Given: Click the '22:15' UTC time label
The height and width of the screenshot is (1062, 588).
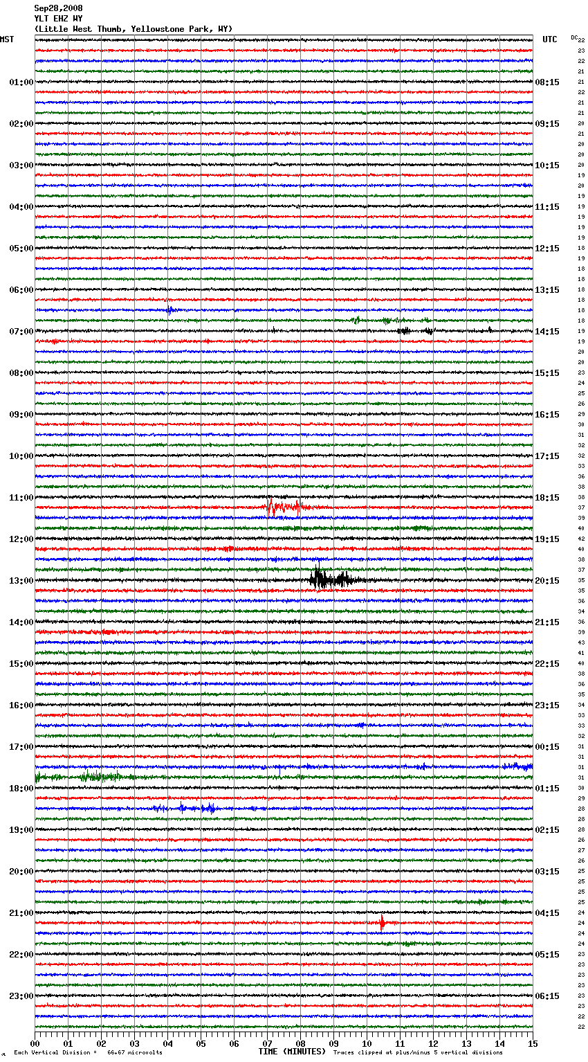Looking at the screenshot, I should [x=547, y=664].
